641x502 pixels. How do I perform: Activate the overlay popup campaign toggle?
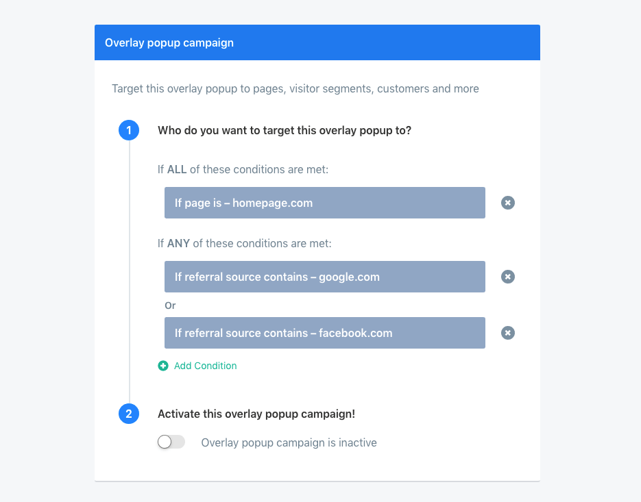(x=171, y=442)
